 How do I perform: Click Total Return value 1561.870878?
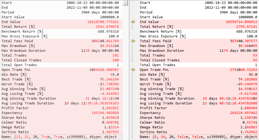tap(107, 27)
